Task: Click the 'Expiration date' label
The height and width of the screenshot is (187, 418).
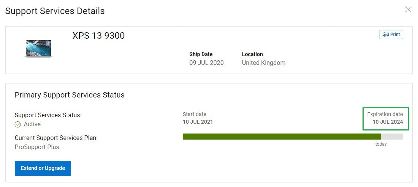Action: (x=385, y=114)
